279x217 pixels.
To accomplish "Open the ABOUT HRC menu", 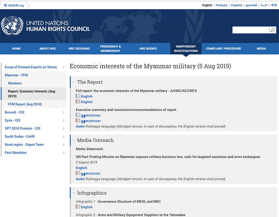I will click(48, 48).
